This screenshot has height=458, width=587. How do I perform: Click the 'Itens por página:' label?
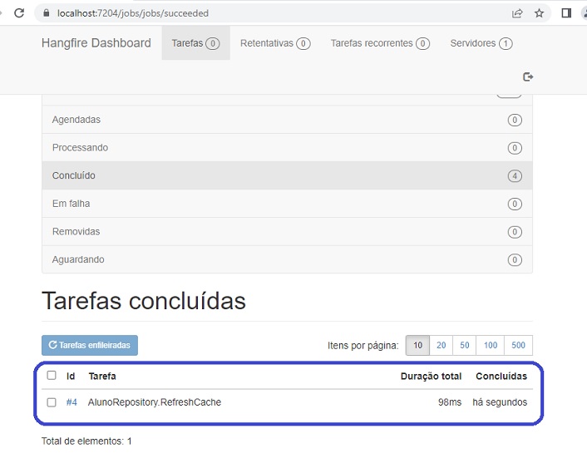[363, 346]
